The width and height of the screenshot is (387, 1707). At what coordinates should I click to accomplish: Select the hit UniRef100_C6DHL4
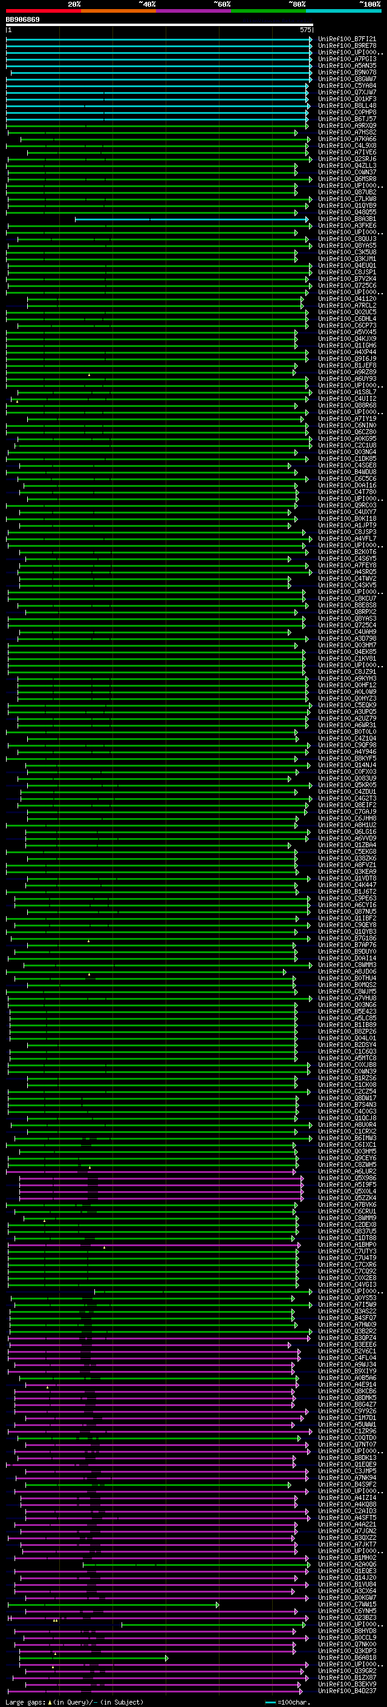click(347, 319)
